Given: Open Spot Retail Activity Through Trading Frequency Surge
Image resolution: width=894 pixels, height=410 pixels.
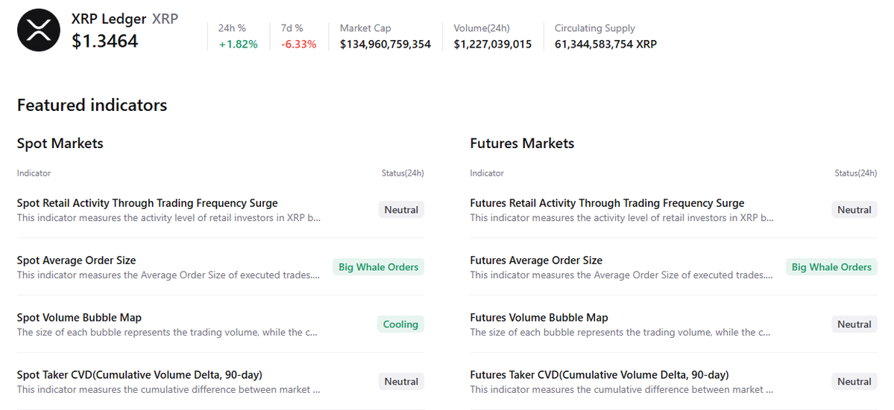Looking at the screenshot, I should 147,203.
